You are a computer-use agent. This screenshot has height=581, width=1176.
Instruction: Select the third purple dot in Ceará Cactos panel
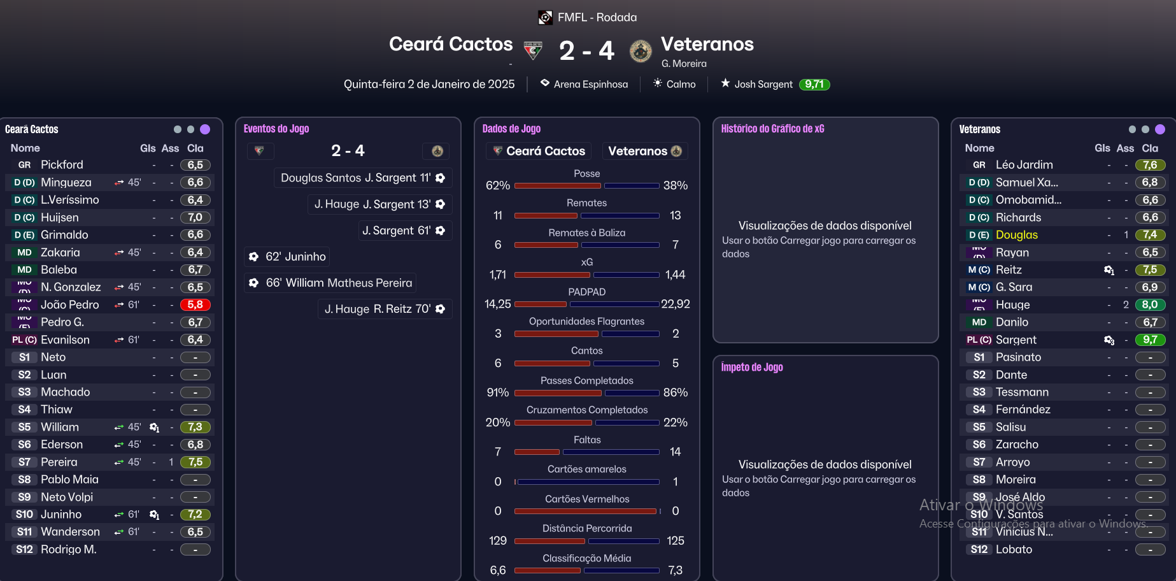[x=205, y=129]
